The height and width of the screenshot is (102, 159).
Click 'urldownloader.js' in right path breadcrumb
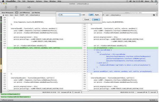116,15
